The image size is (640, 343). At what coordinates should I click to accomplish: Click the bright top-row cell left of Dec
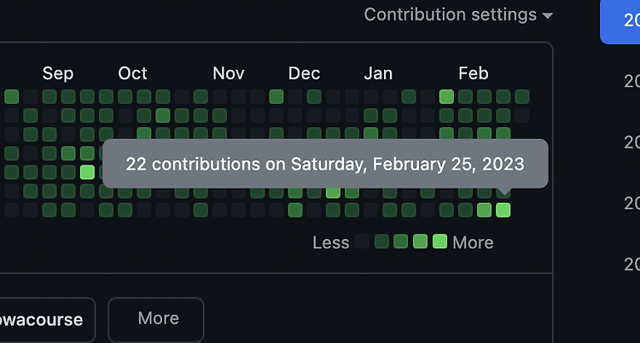coord(276,96)
